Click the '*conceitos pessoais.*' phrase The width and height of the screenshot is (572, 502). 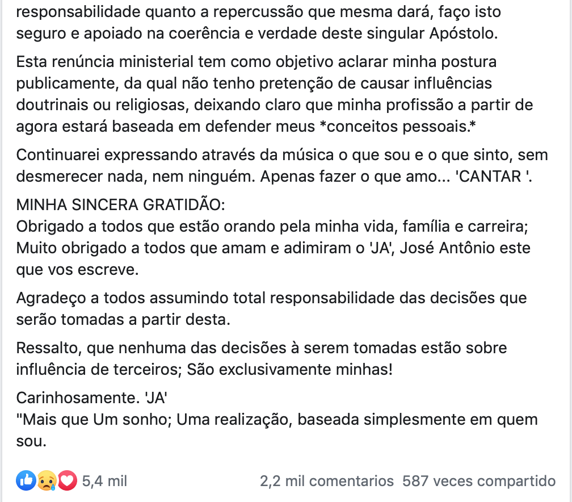398,127
